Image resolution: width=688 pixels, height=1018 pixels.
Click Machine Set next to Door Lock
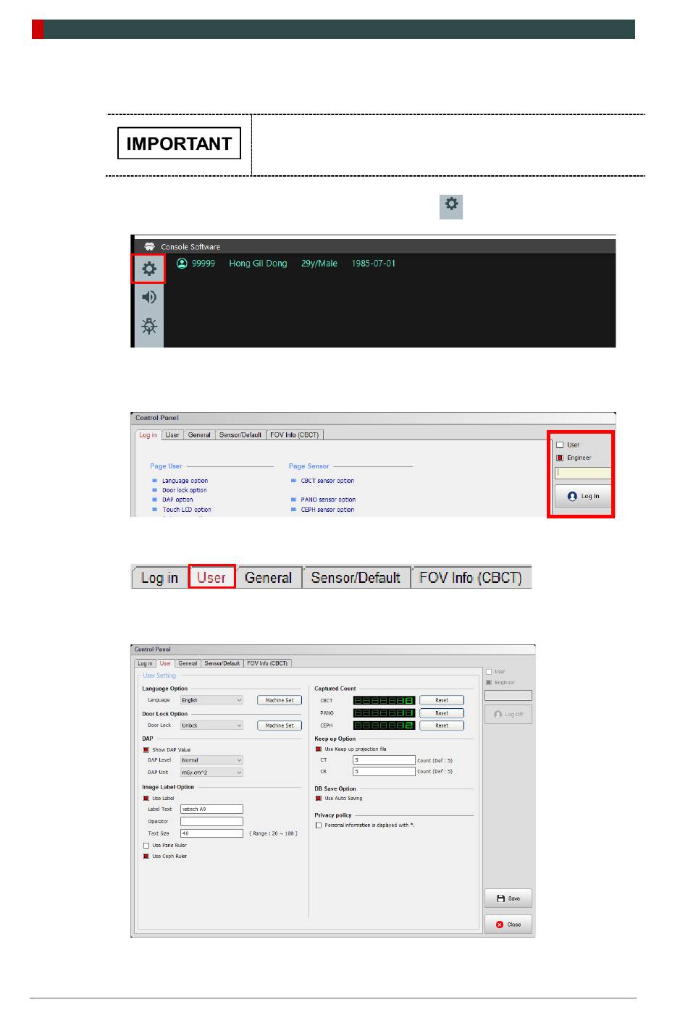280,725
